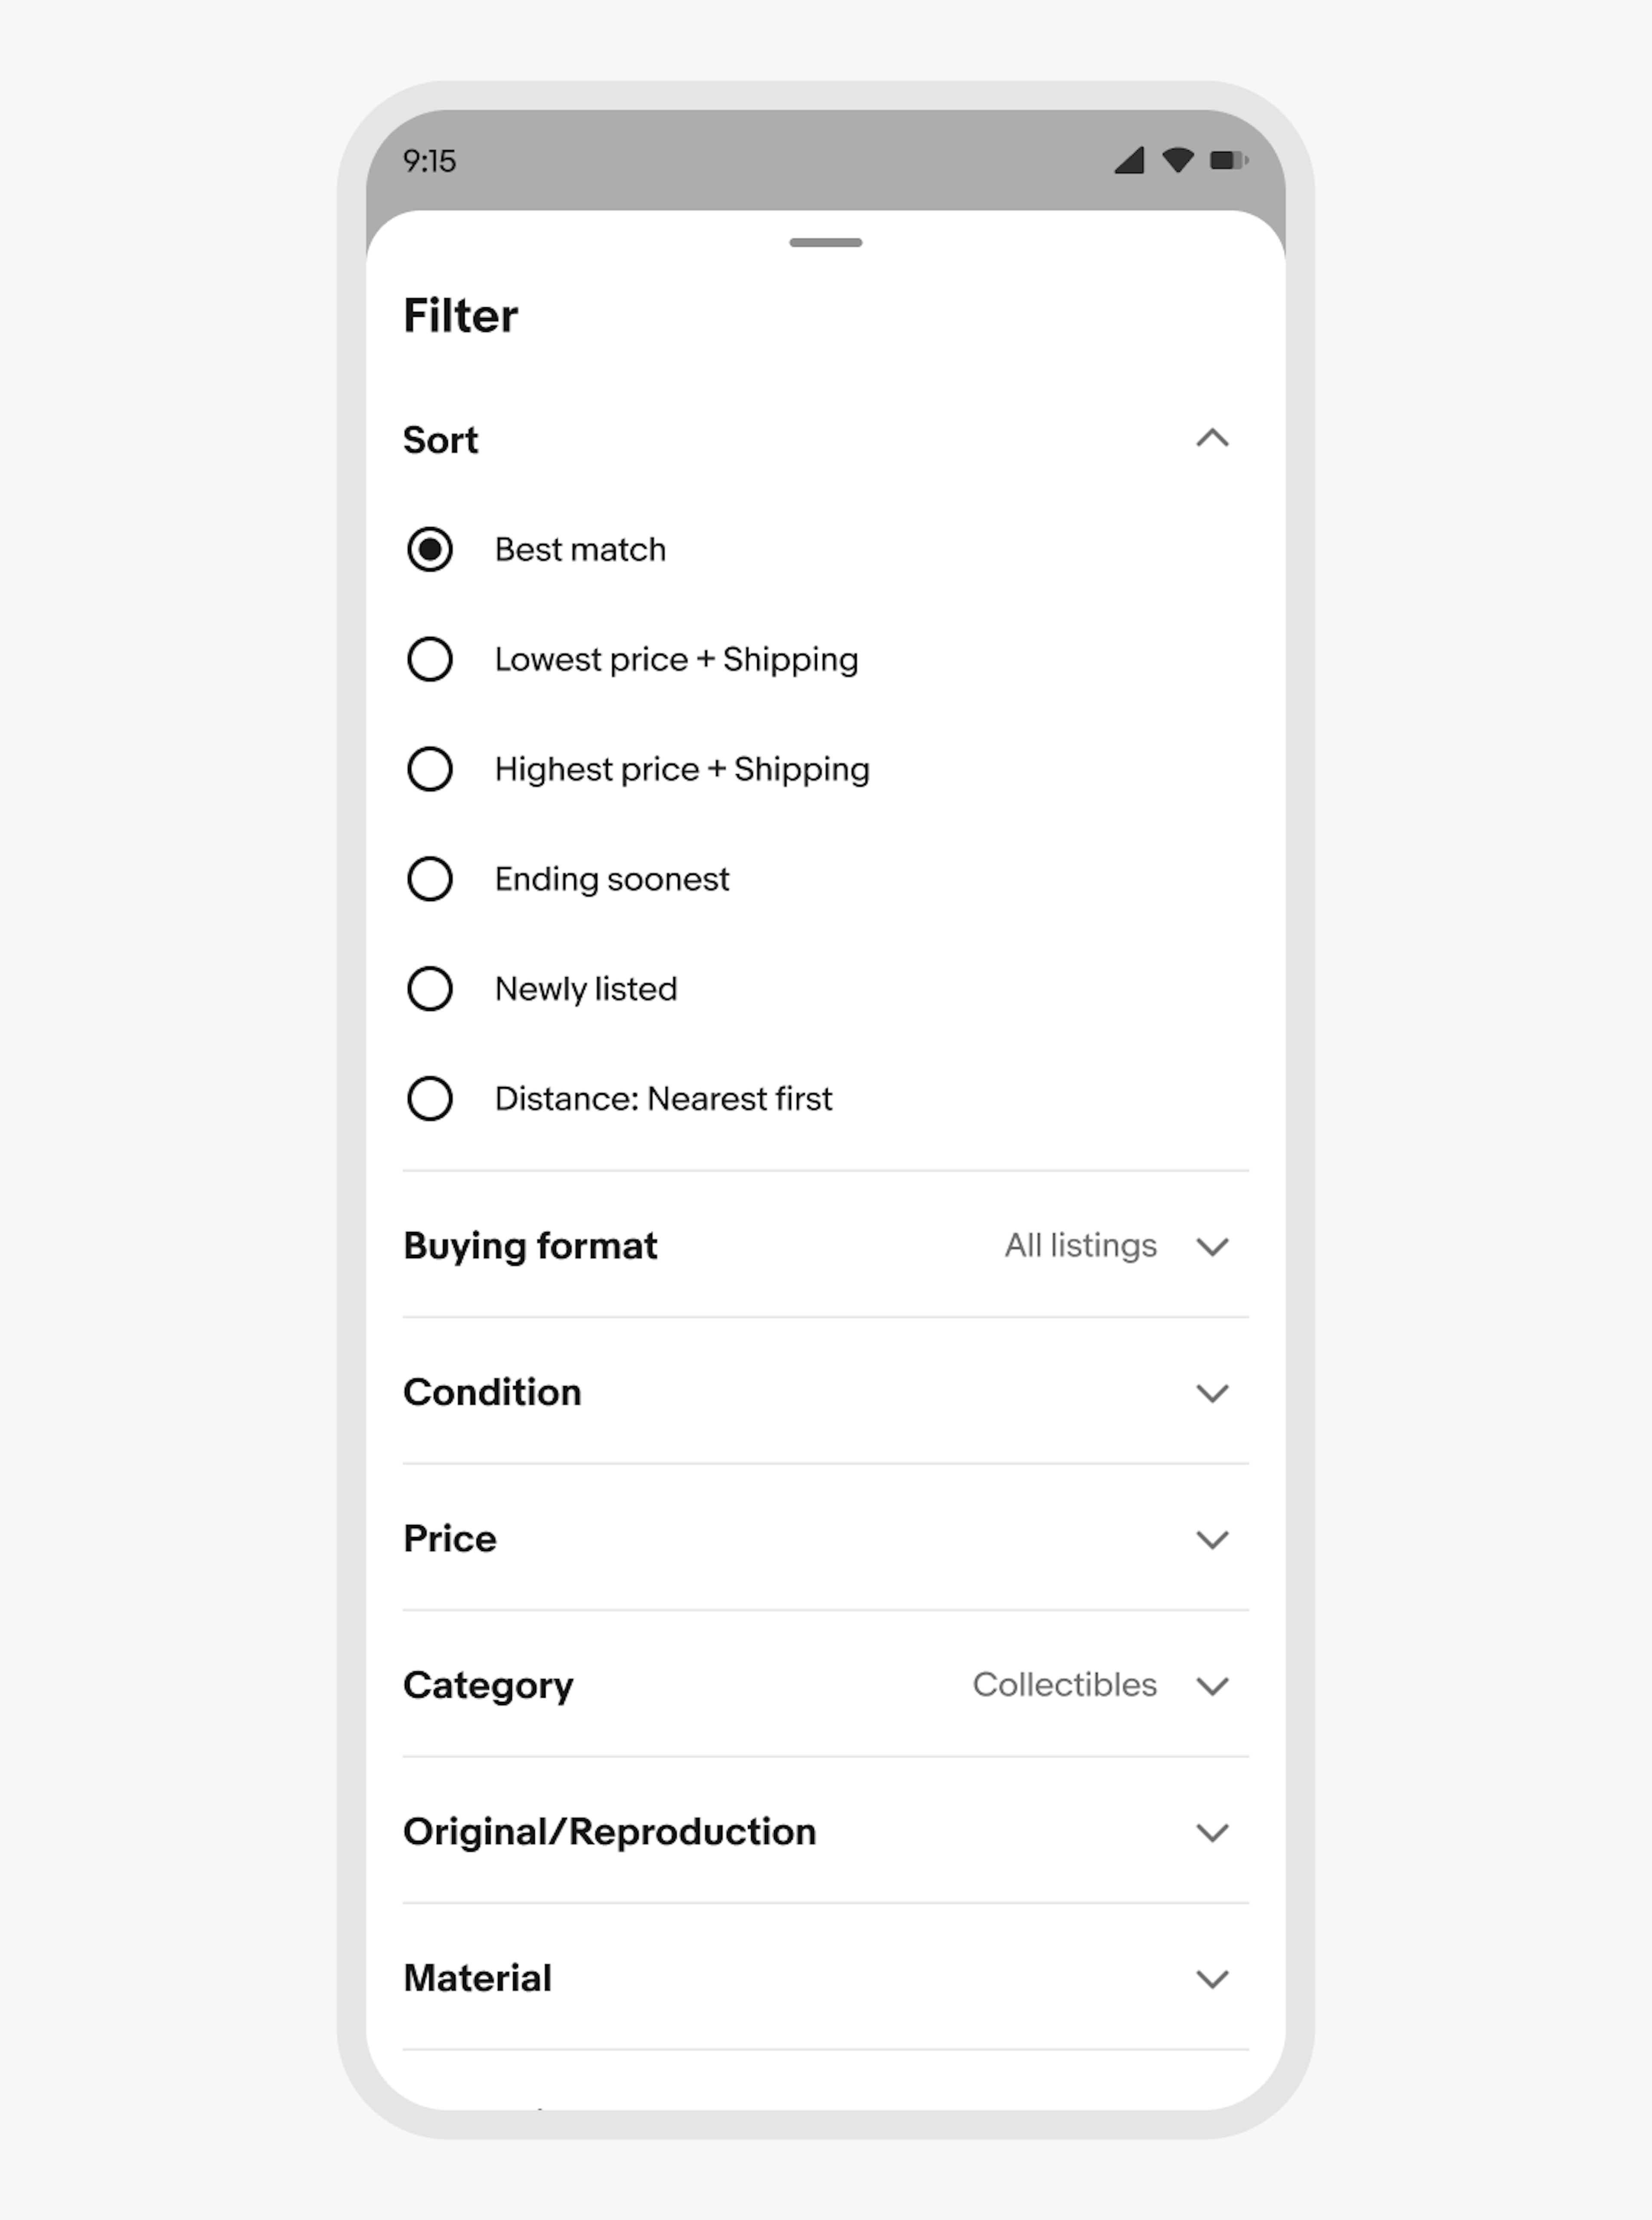Select Highest price + Shipping
This screenshot has width=1652, height=2220.
click(430, 769)
